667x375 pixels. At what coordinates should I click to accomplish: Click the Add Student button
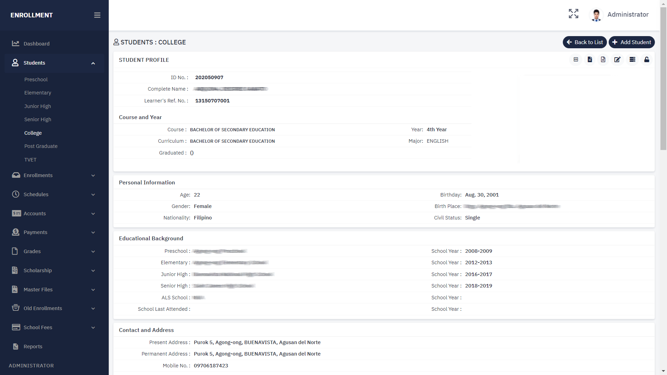point(632,42)
